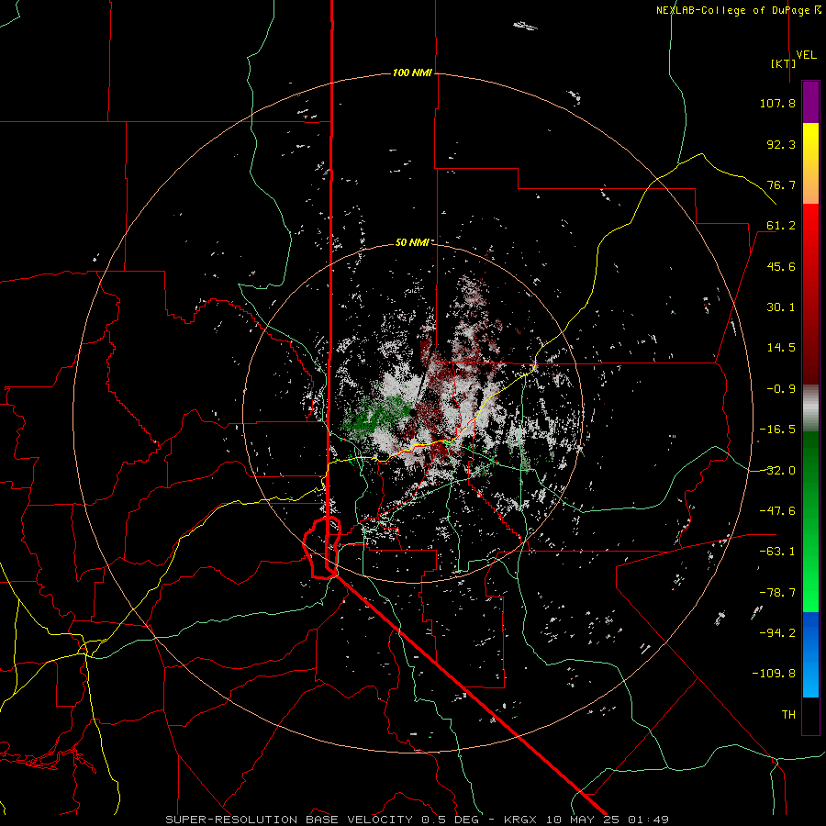The height and width of the screenshot is (826, 826).
Task: Click the 100 NMI range ring label
Action: pyautogui.click(x=412, y=73)
